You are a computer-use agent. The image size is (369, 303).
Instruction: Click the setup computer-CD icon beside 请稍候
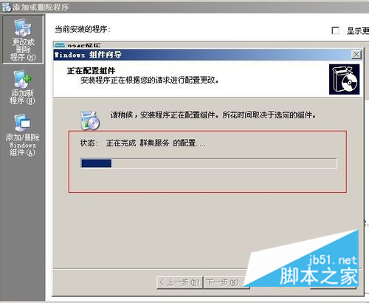tap(89, 120)
